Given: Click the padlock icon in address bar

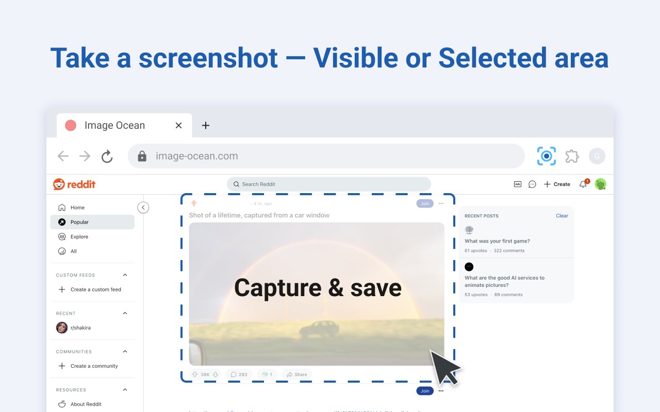Looking at the screenshot, I should click(x=142, y=156).
